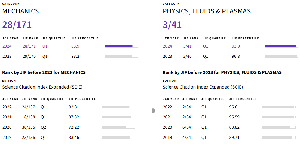Click the large purple 28/171 rank heading
The image size is (300, 146).
(x=17, y=25)
